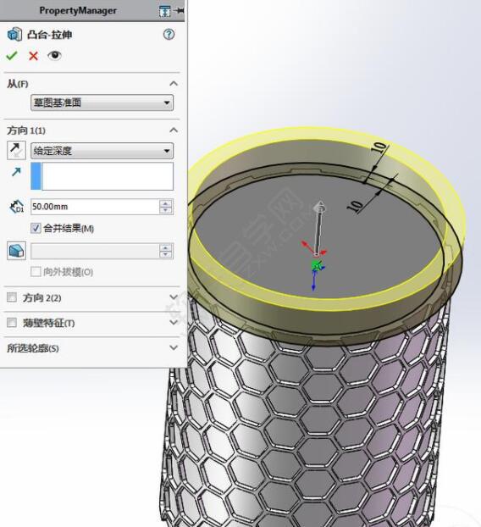
Task: Decrease depth with the spinner down arrow
Action: tap(165, 210)
